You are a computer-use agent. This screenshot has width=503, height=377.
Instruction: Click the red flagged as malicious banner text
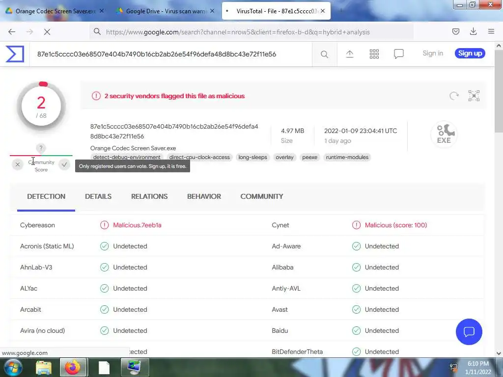tap(174, 96)
